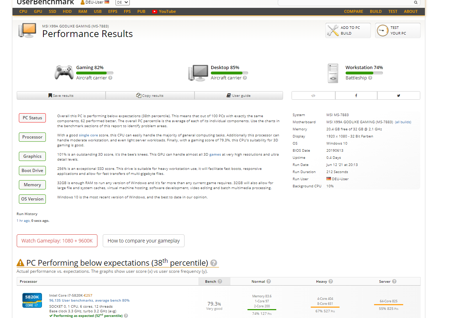The height and width of the screenshot is (318, 464).
Task: Open the User guide button
Action: 239,95
